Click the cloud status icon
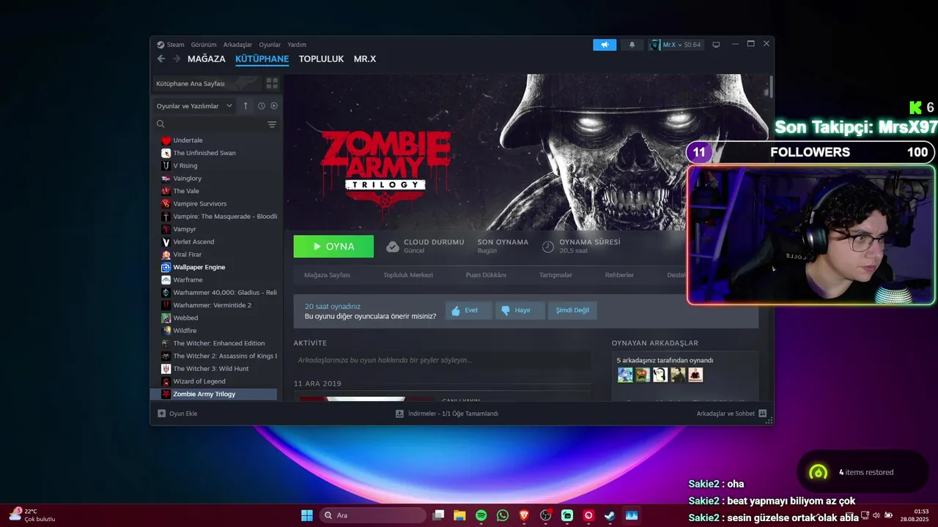Viewport: 938px width, 527px height. coord(393,247)
